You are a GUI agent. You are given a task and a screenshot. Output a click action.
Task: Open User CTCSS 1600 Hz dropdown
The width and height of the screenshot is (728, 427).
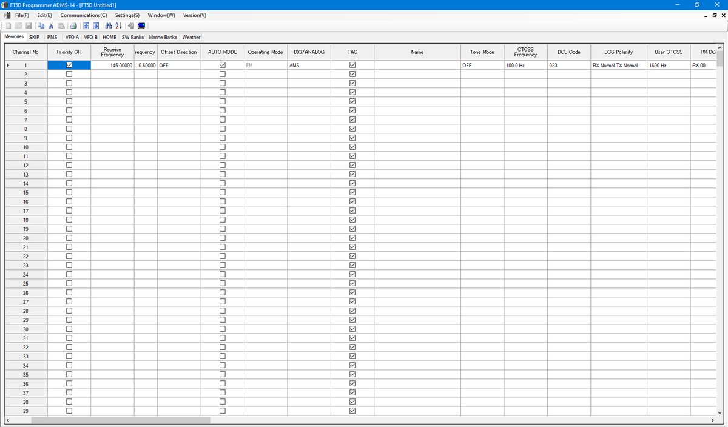669,65
